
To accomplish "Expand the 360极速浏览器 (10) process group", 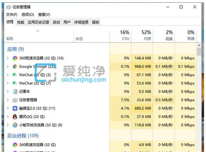I will (x=8, y=58).
